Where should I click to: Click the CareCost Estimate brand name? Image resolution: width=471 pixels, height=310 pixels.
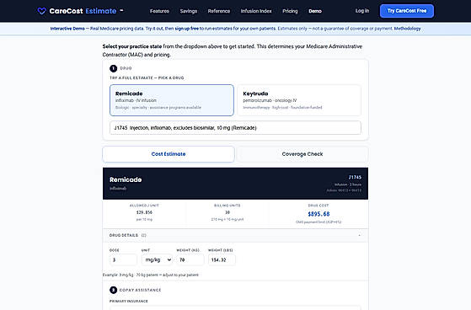click(x=83, y=11)
